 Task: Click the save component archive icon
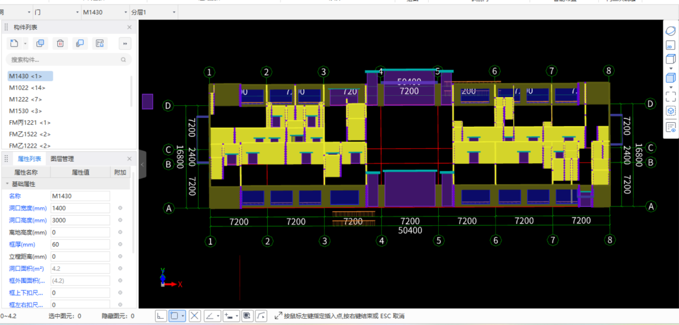[100, 43]
